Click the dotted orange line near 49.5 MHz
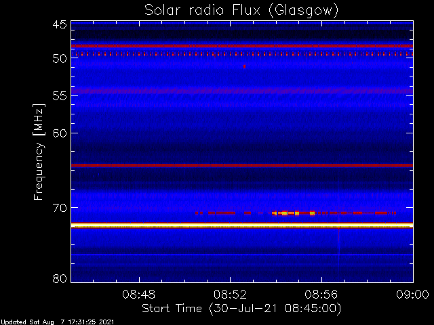This screenshot has height=325, width=434. (x=242, y=54)
